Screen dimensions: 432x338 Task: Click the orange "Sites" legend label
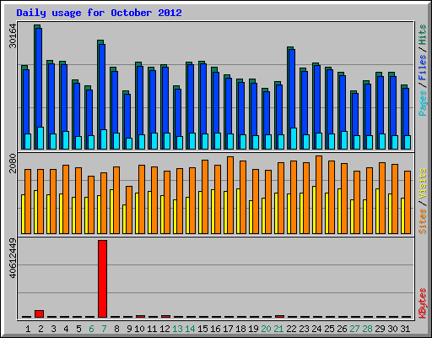click(423, 221)
